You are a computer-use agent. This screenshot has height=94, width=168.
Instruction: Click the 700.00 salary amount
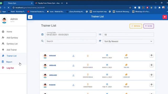pos(126,87)
